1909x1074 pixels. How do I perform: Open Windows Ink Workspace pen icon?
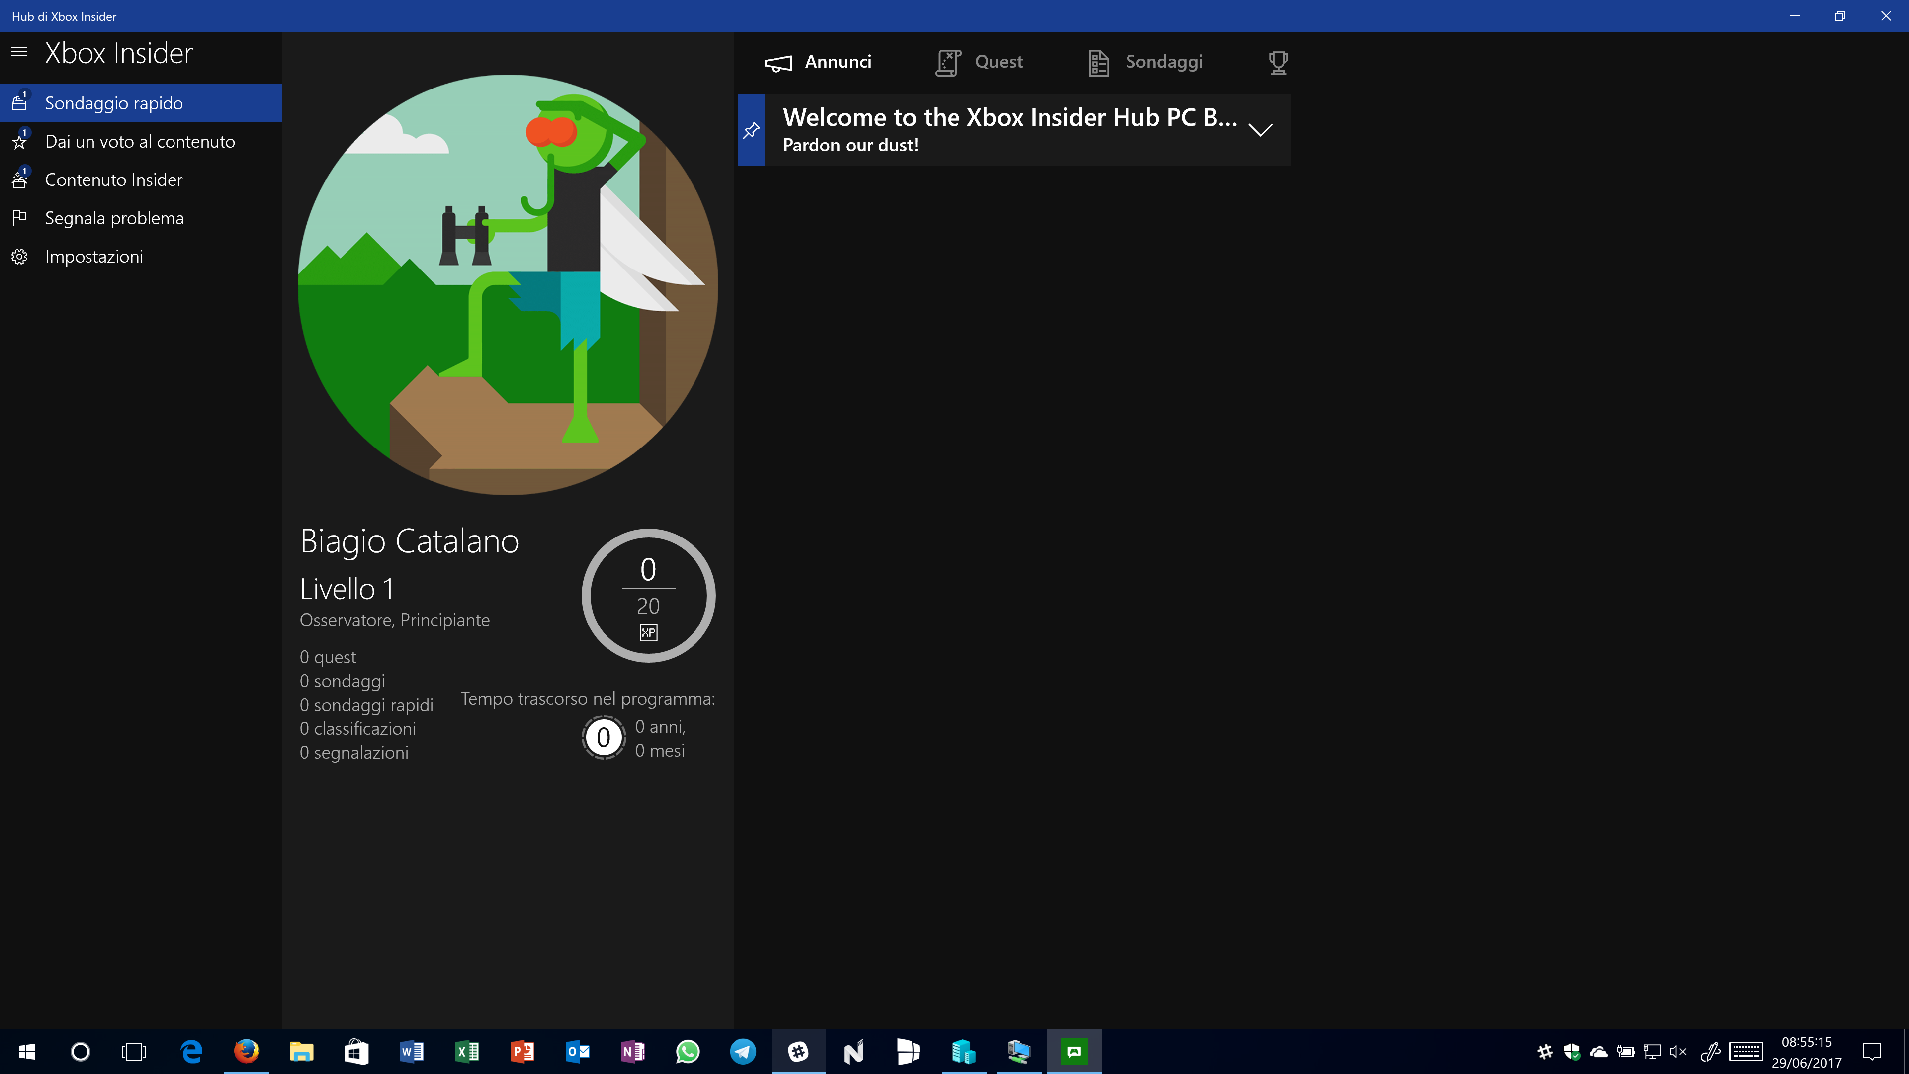tap(1710, 1051)
